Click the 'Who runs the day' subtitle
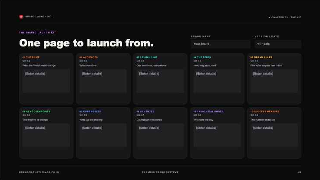The height and width of the screenshot is (180, 320). (204, 120)
